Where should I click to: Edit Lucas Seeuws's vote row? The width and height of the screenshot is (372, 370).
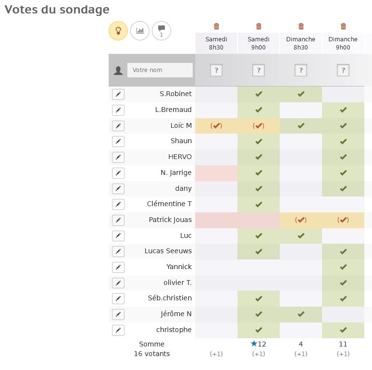pyautogui.click(x=118, y=251)
